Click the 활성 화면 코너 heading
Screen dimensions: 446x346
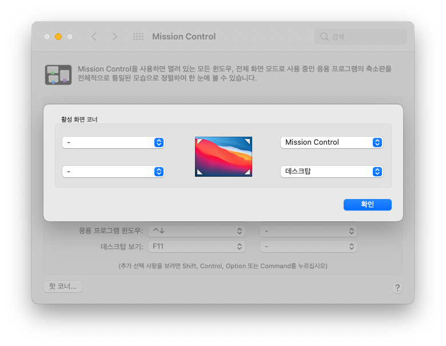pos(79,120)
